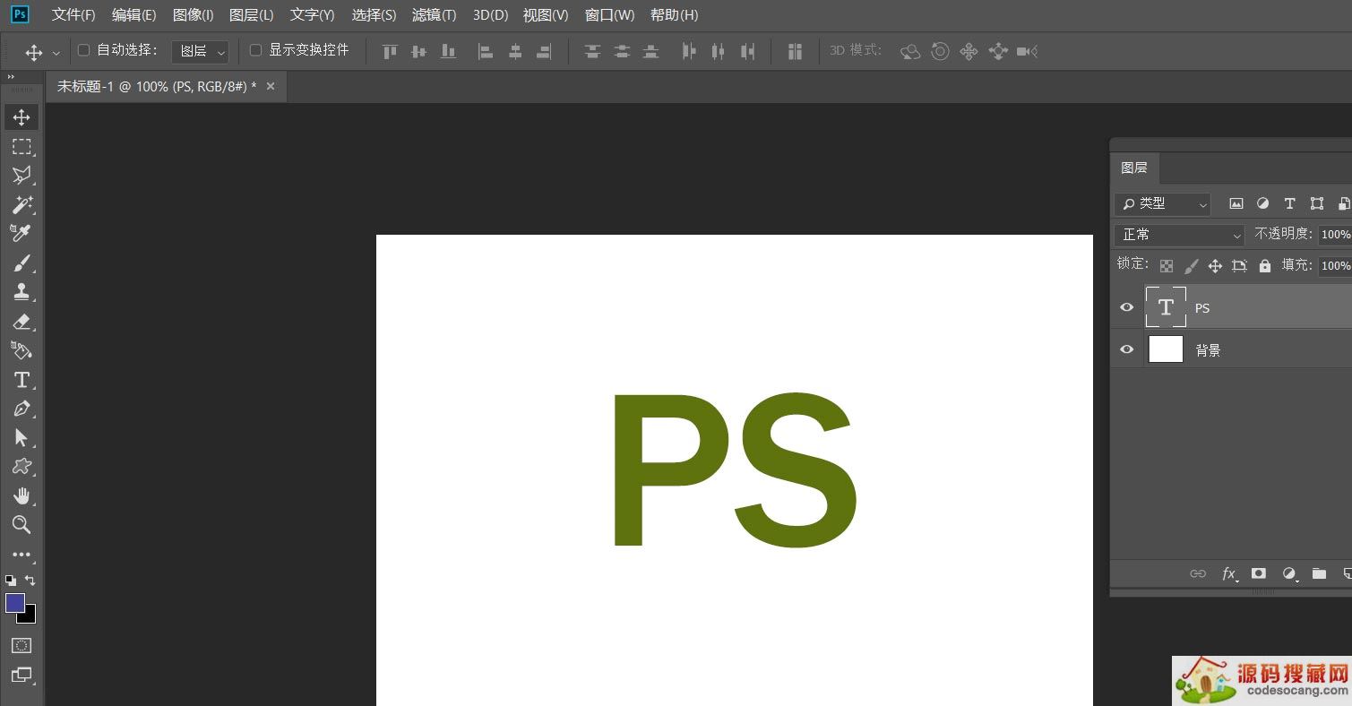Open the 滤镜(T) menu

[x=434, y=15]
